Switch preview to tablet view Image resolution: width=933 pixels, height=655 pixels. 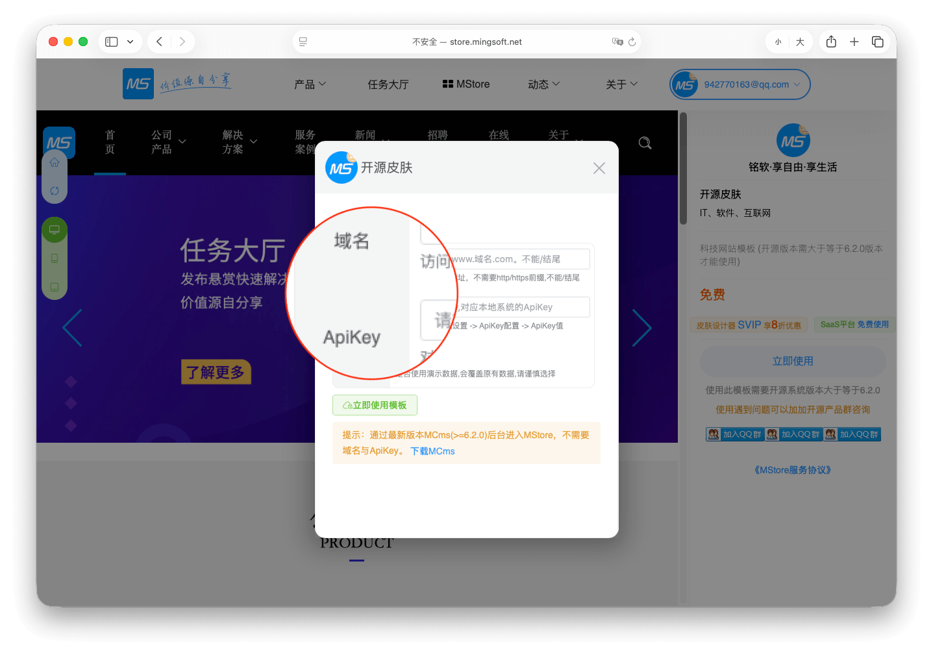point(55,287)
